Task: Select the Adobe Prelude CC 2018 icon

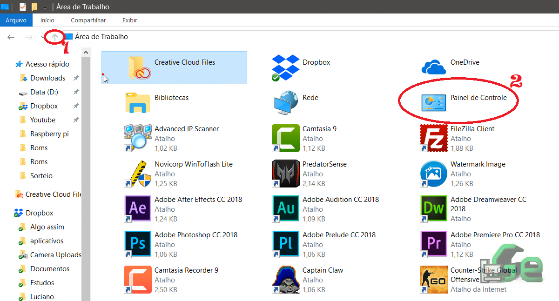Action: point(285,244)
